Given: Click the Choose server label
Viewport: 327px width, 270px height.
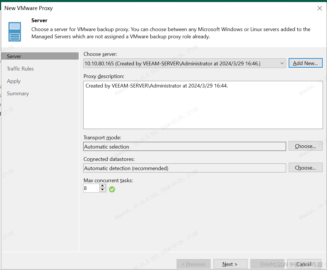Looking at the screenshot, I should [100, 54].
